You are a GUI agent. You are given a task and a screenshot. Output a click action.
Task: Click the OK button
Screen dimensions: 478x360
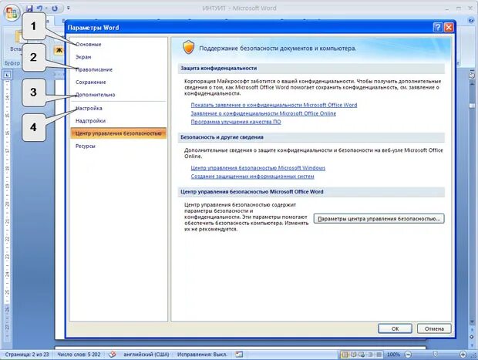click(x=395, y=328)
